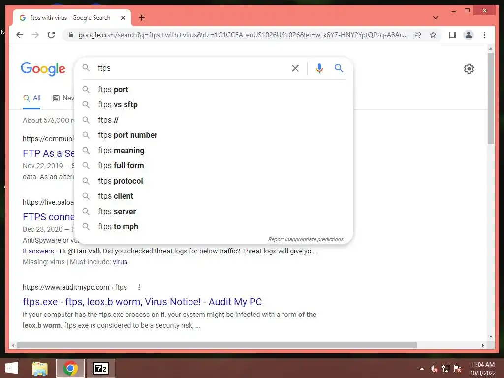Choose suggestion 'ftps server'
Viewport: 504px width, 378px height.
coord(214,212)
